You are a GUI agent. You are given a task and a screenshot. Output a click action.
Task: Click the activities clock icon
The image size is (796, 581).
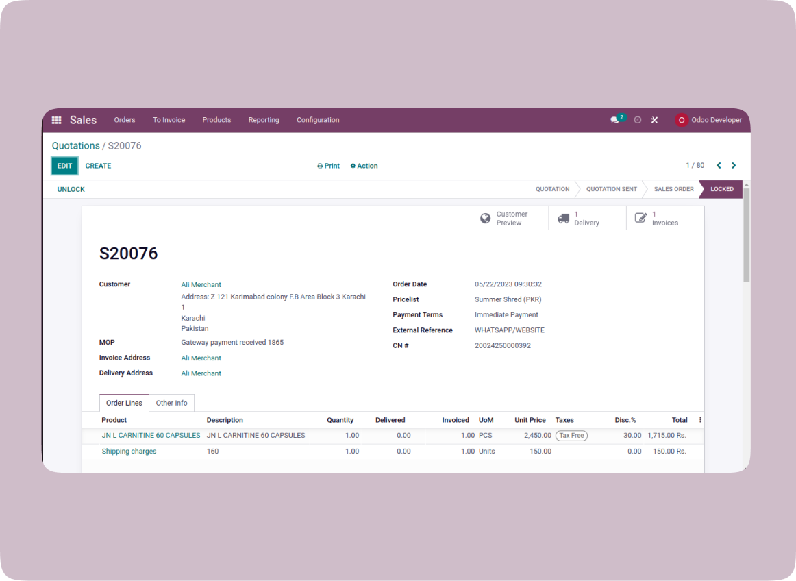point(638,120)
